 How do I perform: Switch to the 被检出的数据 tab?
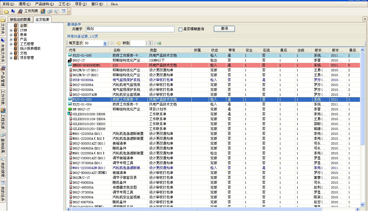20,20
